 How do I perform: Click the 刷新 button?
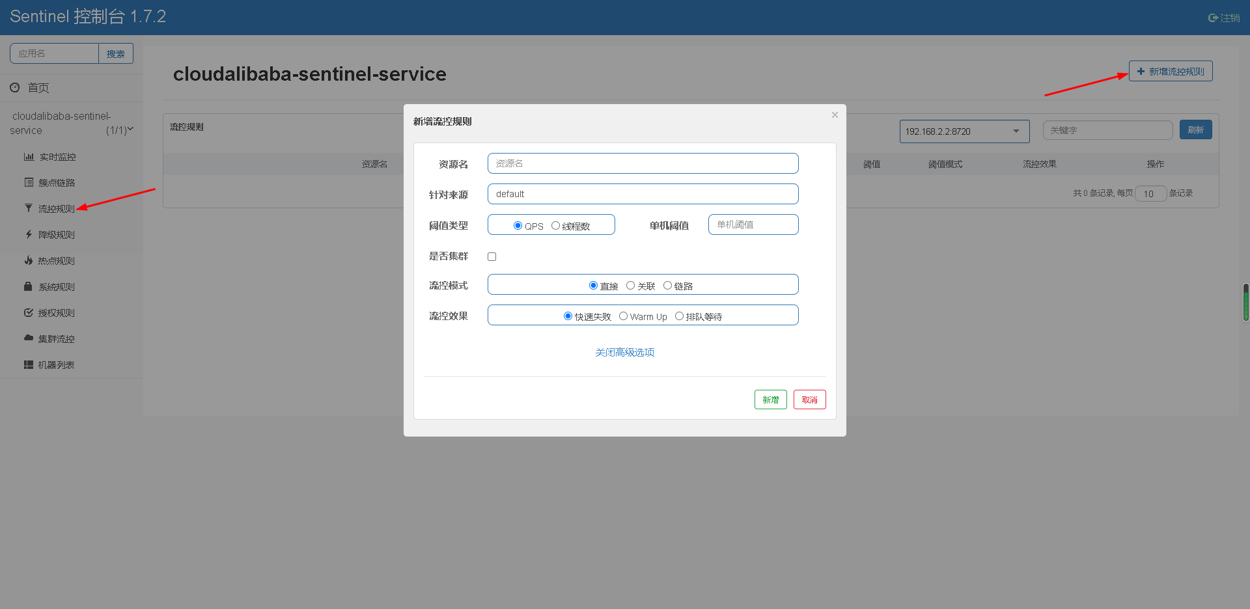click(x=1196, y=129)
